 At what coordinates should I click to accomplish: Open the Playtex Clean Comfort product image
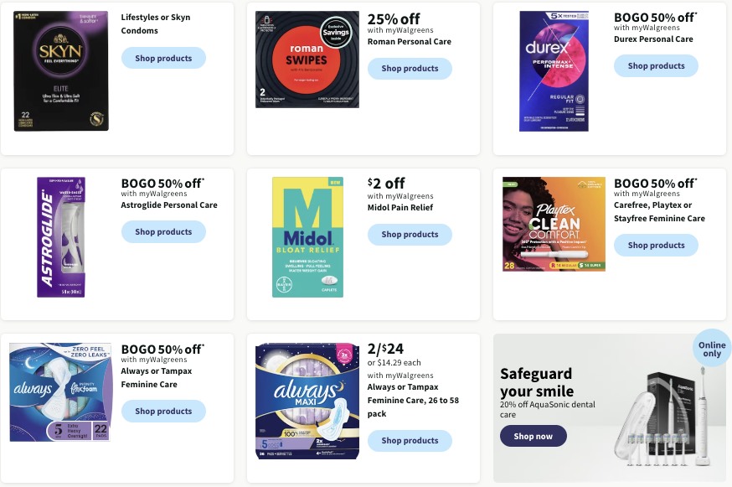coord(553,224)
